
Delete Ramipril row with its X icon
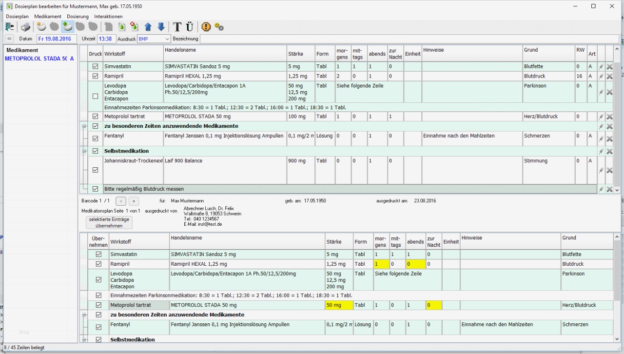[x=609, y=77]
